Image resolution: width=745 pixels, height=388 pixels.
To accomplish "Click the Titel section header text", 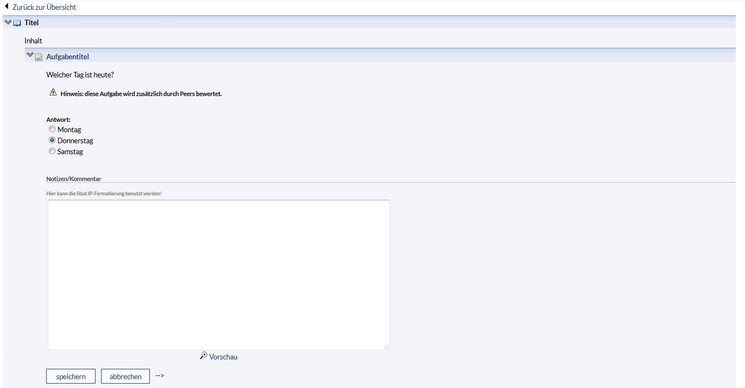I will [31, 23].
